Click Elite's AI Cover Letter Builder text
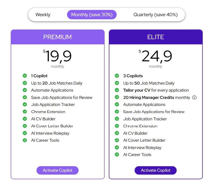The width and height of the screenshot is (215, 185). 144,140
